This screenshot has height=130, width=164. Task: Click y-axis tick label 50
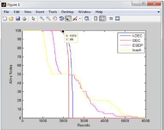pyautogui.click(x=19, y=74)
